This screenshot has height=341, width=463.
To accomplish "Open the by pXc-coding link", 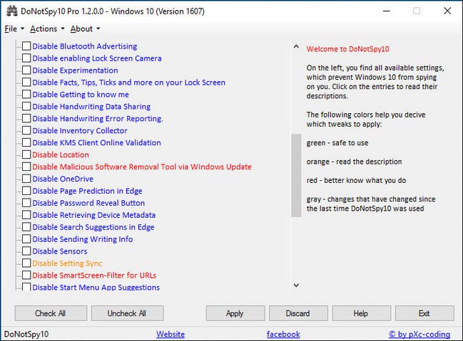I will [419, 334].
